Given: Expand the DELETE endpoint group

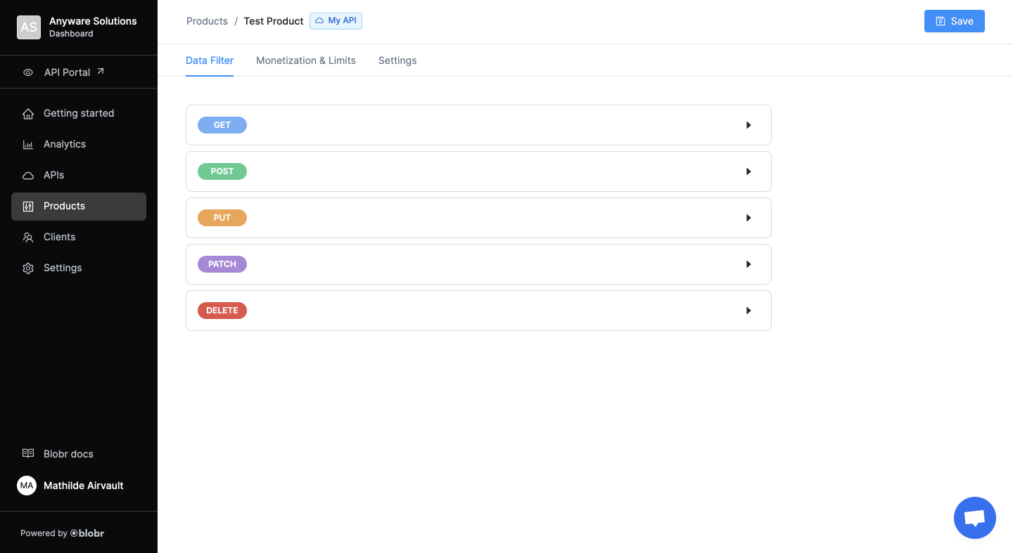Looking at the screenshot, I should point(748,310).
